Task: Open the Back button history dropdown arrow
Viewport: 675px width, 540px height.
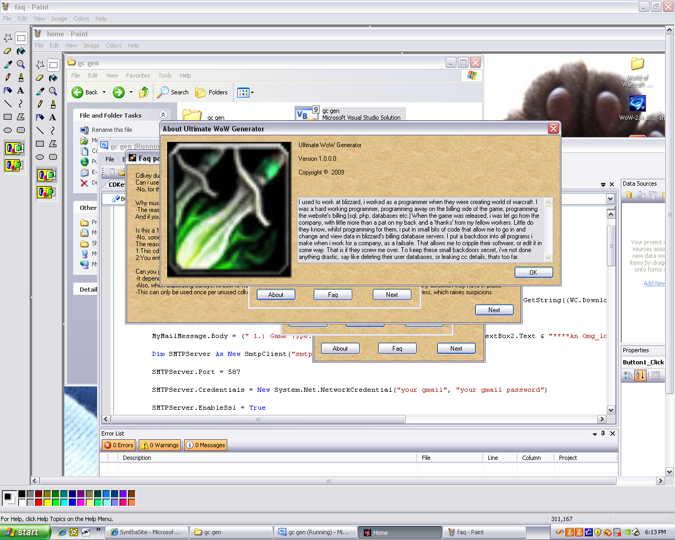Action: pyautogui.click(x=104, y=92)
